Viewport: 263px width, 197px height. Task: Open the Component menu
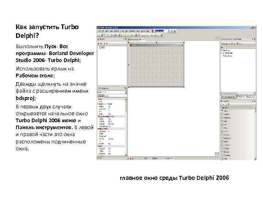(132, 31)
